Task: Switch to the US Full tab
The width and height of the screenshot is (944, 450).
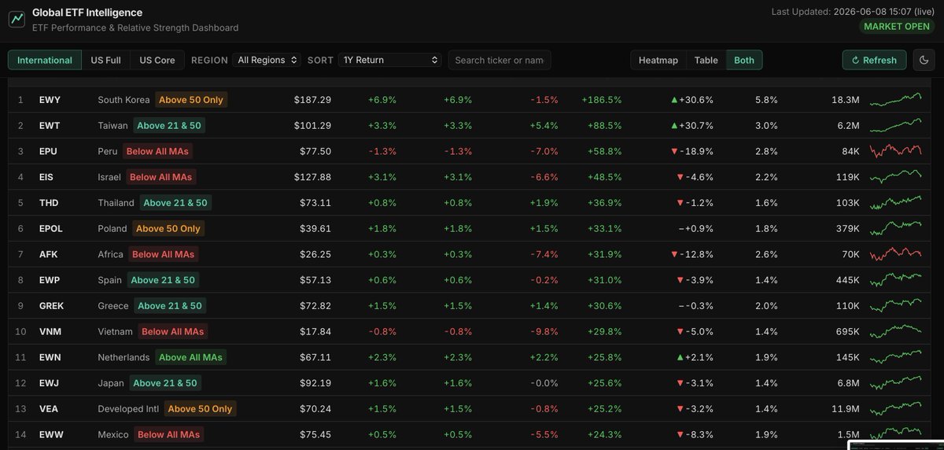Action: (x=106, y=60)
